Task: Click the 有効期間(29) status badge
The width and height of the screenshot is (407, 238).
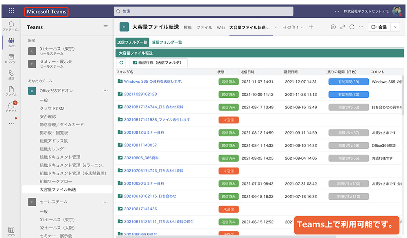Action: (x=349, y=82)
